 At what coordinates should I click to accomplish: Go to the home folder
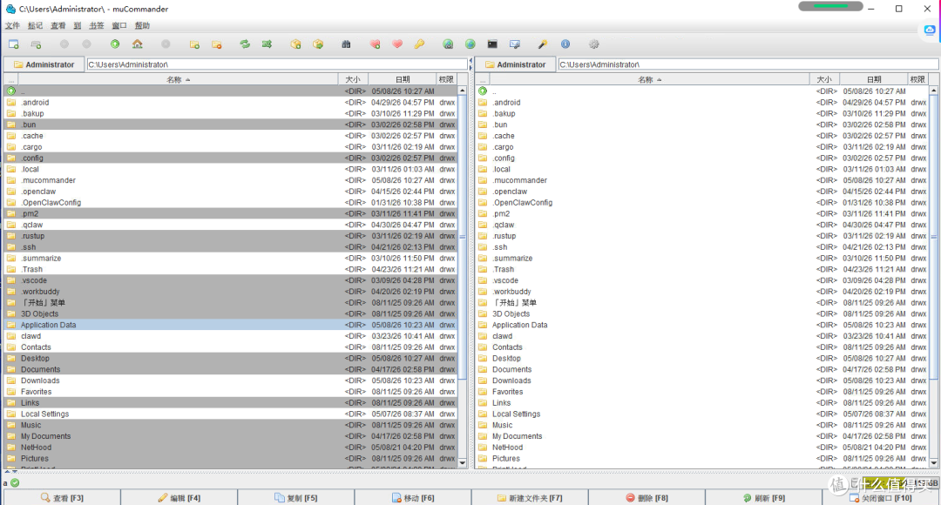[x=138, y=44]
